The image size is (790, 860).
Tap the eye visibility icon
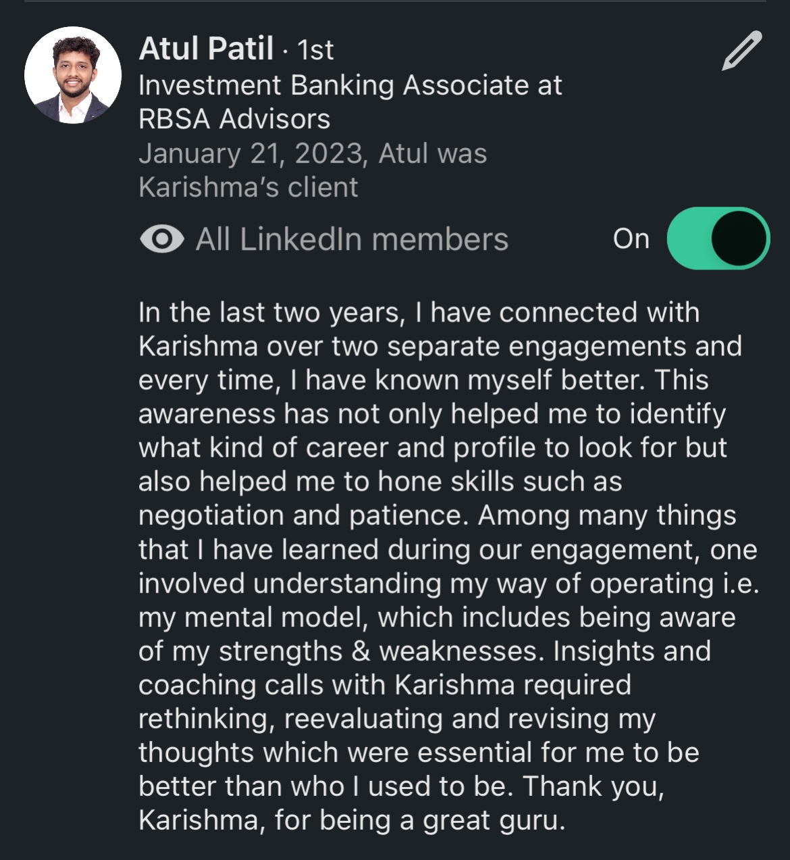click(x=161, y=239)
